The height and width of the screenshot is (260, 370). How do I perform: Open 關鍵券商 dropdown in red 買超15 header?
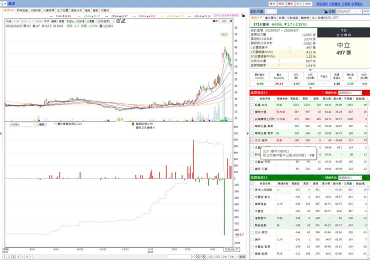coord(350,92)
